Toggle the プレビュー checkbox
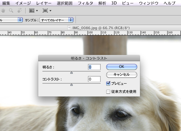The image size is (181, 131). point(108,83)
